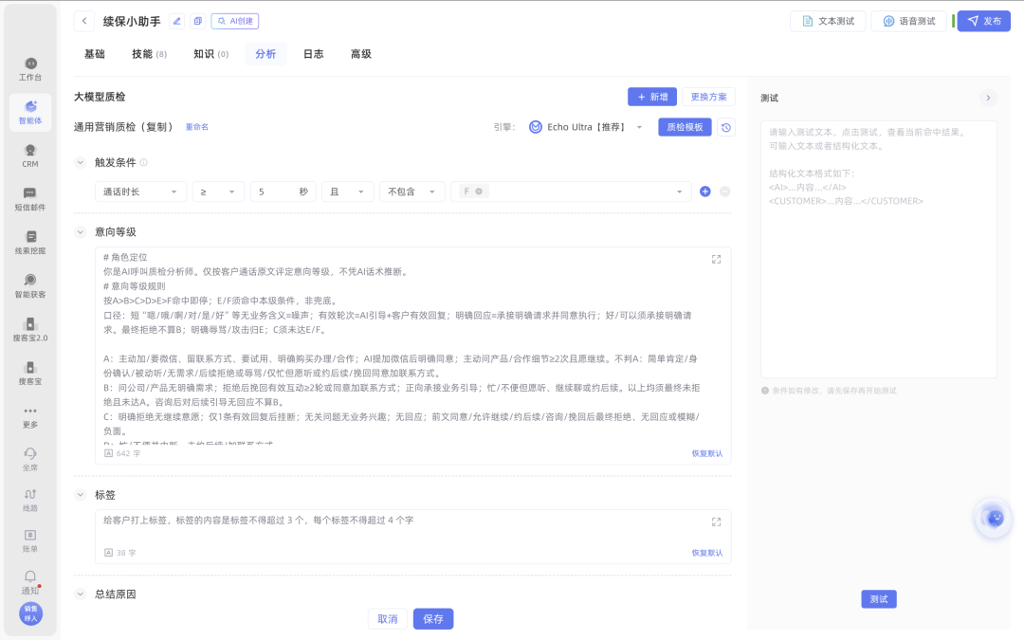Click the 更换方案 button
The image size is (1024, 640).
click(708, 97)
